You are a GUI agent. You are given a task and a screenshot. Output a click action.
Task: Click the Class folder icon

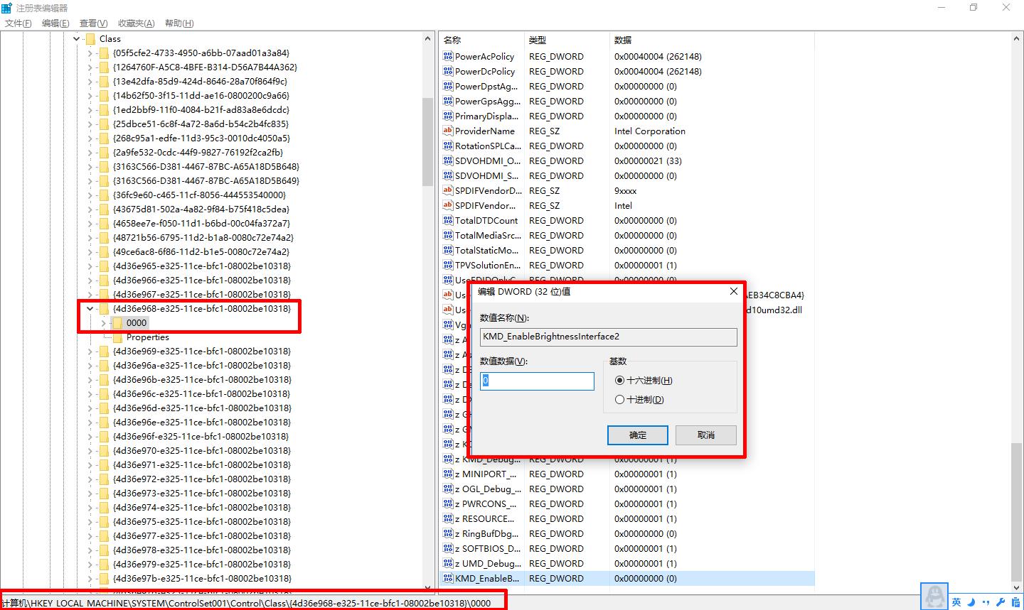[90, 39]
